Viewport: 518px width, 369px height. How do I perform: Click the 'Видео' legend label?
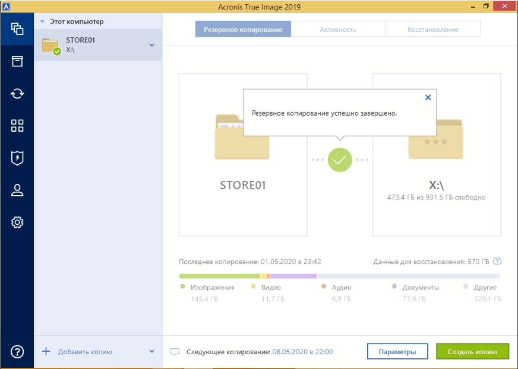(x=271, y=288)
